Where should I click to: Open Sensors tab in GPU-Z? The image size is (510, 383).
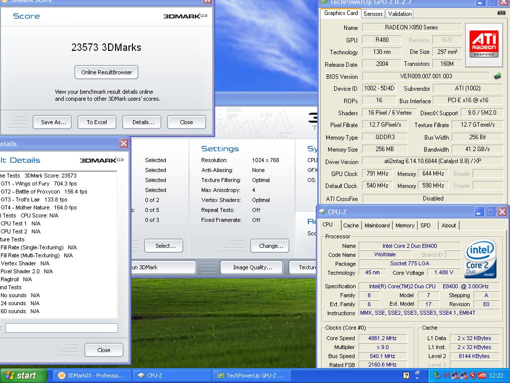pyautogui.click(x=373, y=13)
